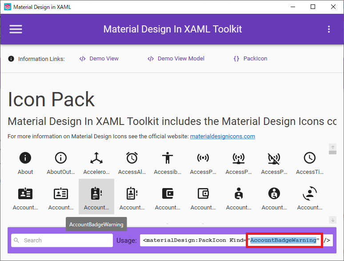Viewport: 344px width, 261px height.
Task: Open the PackIcon documentation link
Action: pyautogui.click(x=250, y=59)
